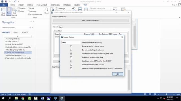
Task: Open pgAdmin elephant icon in taskbar
Action: (x=55, y=98)
